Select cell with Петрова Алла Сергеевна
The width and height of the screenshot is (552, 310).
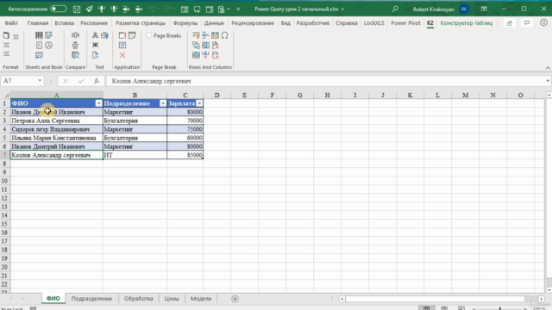57,121
